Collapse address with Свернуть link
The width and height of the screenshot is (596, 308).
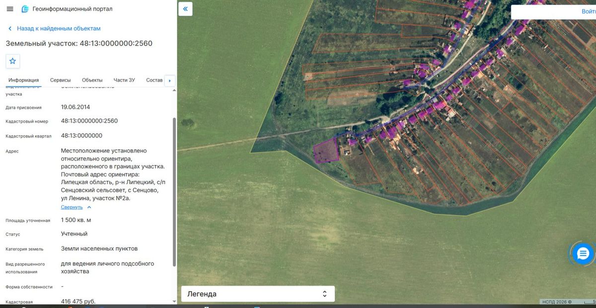pos(76,207)
